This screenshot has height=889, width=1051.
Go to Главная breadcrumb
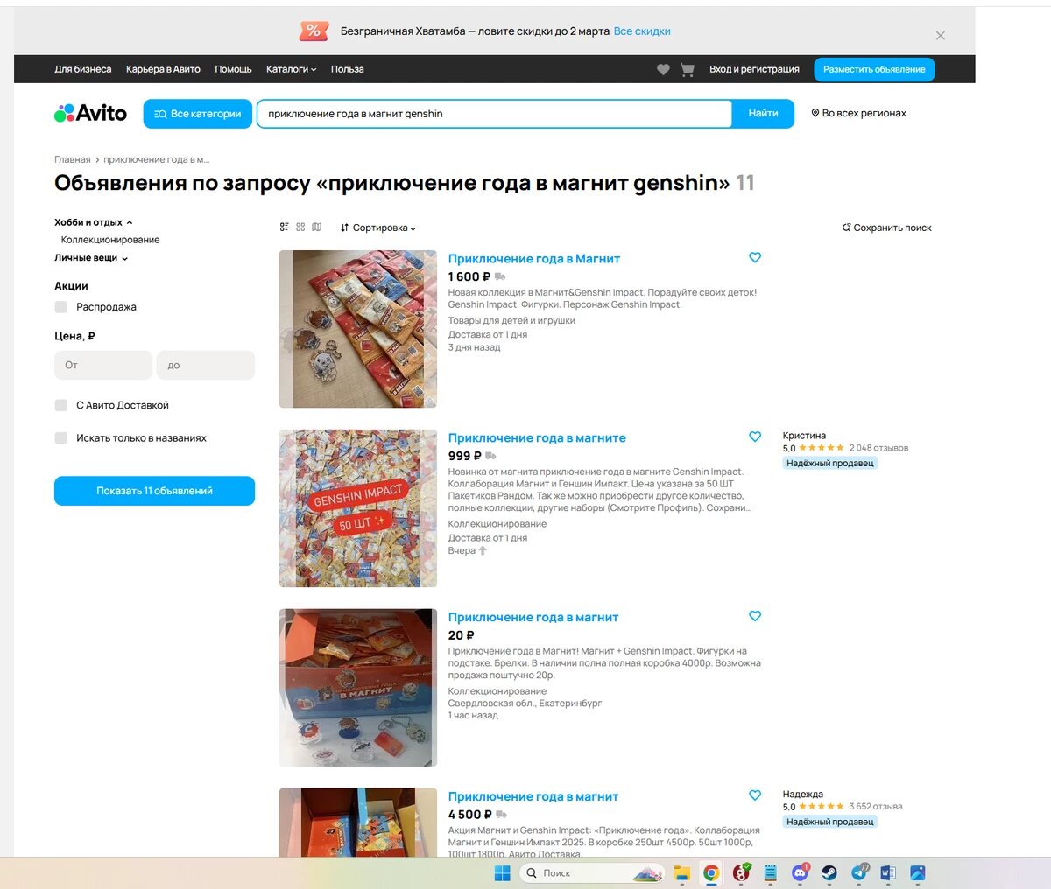pyautogui.click(x=73, y=159)
